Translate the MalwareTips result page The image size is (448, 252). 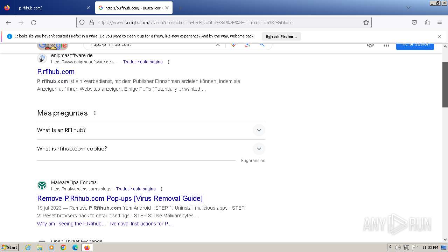136,189
